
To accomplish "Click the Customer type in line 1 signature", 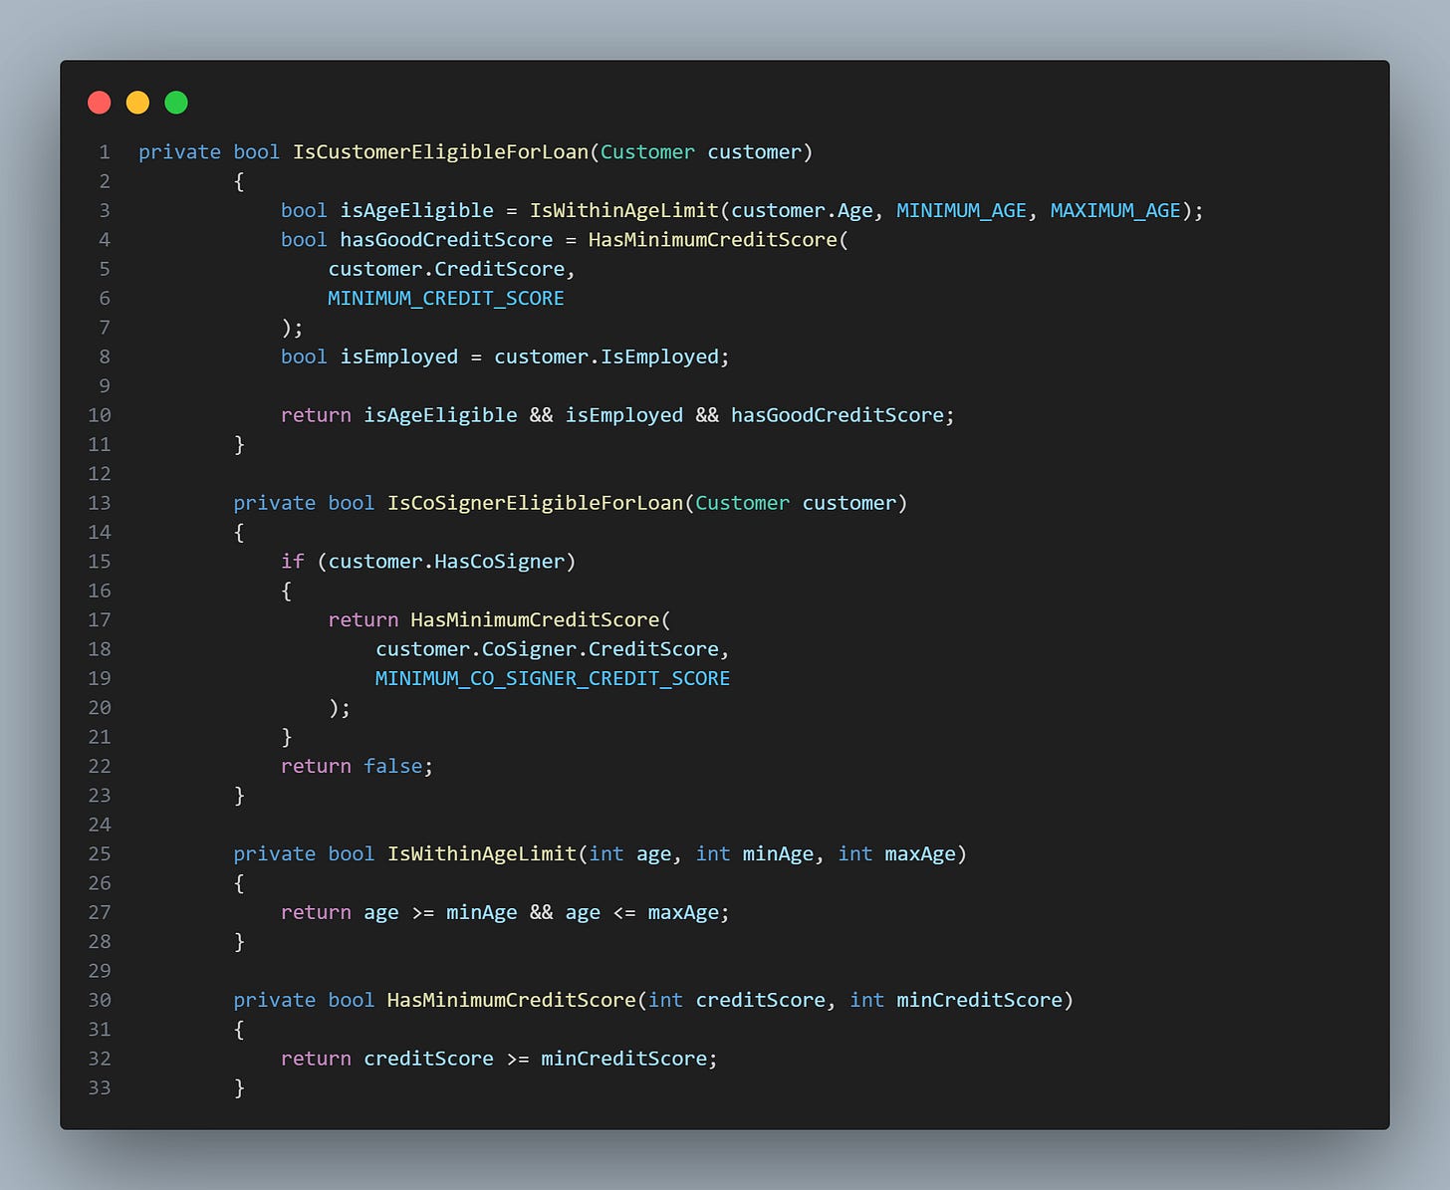I will point(647,152).
